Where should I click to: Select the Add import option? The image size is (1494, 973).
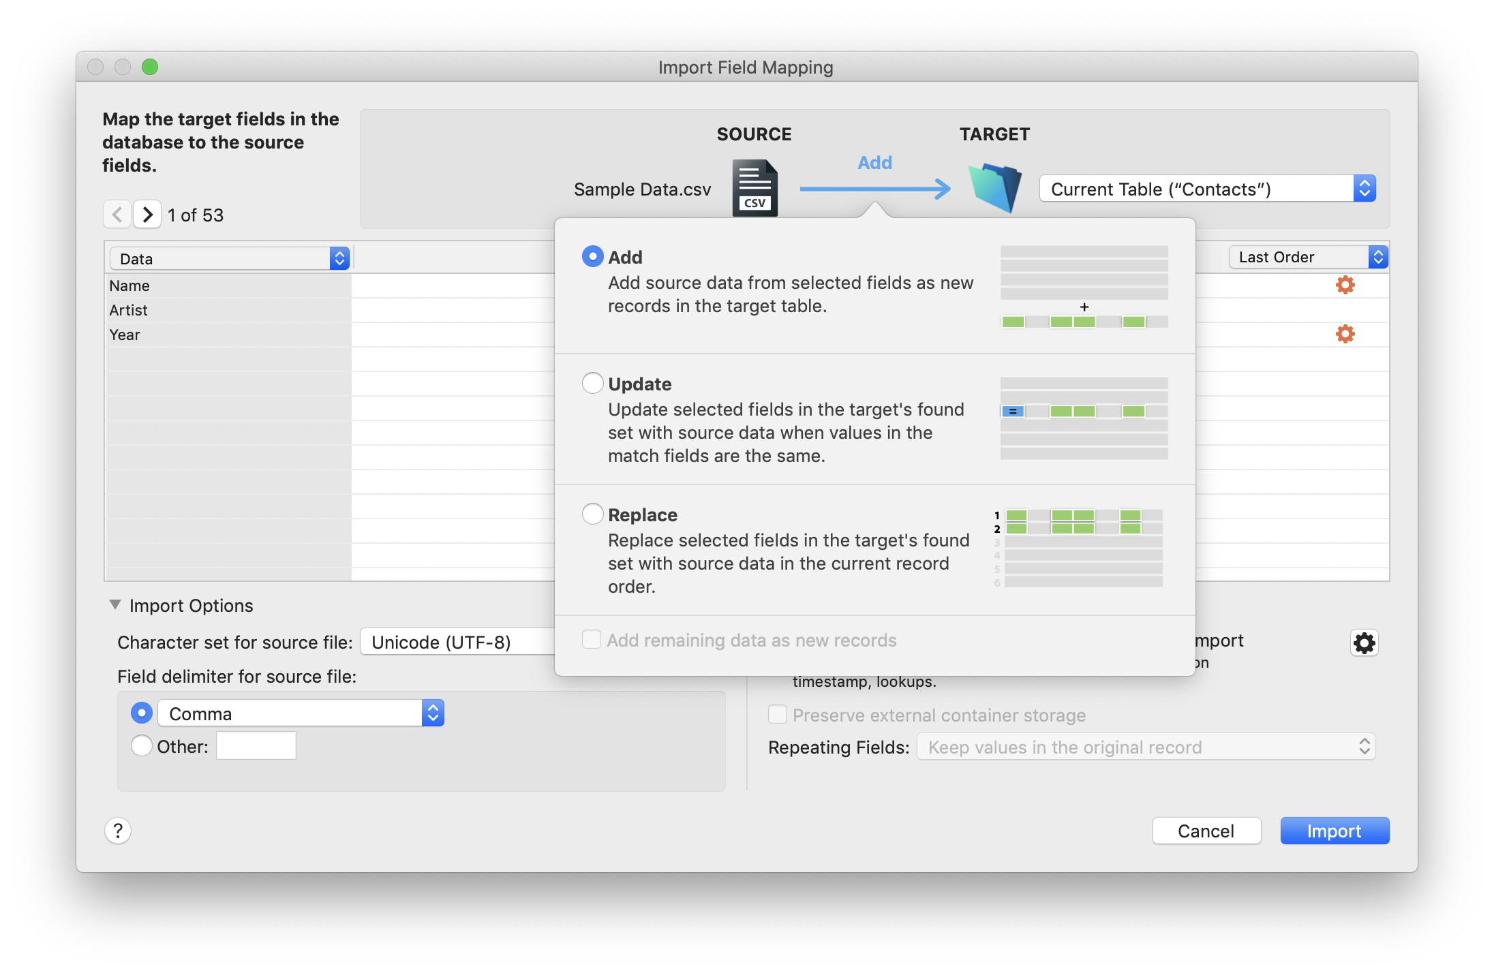coord(593,257)
